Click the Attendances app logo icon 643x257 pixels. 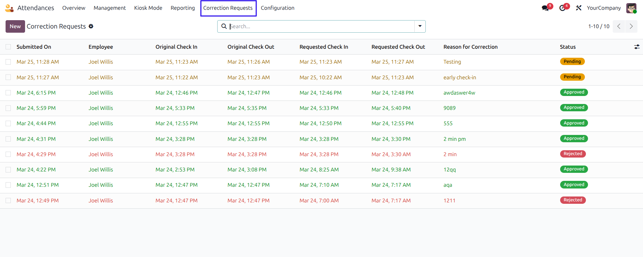pos(9,8)
